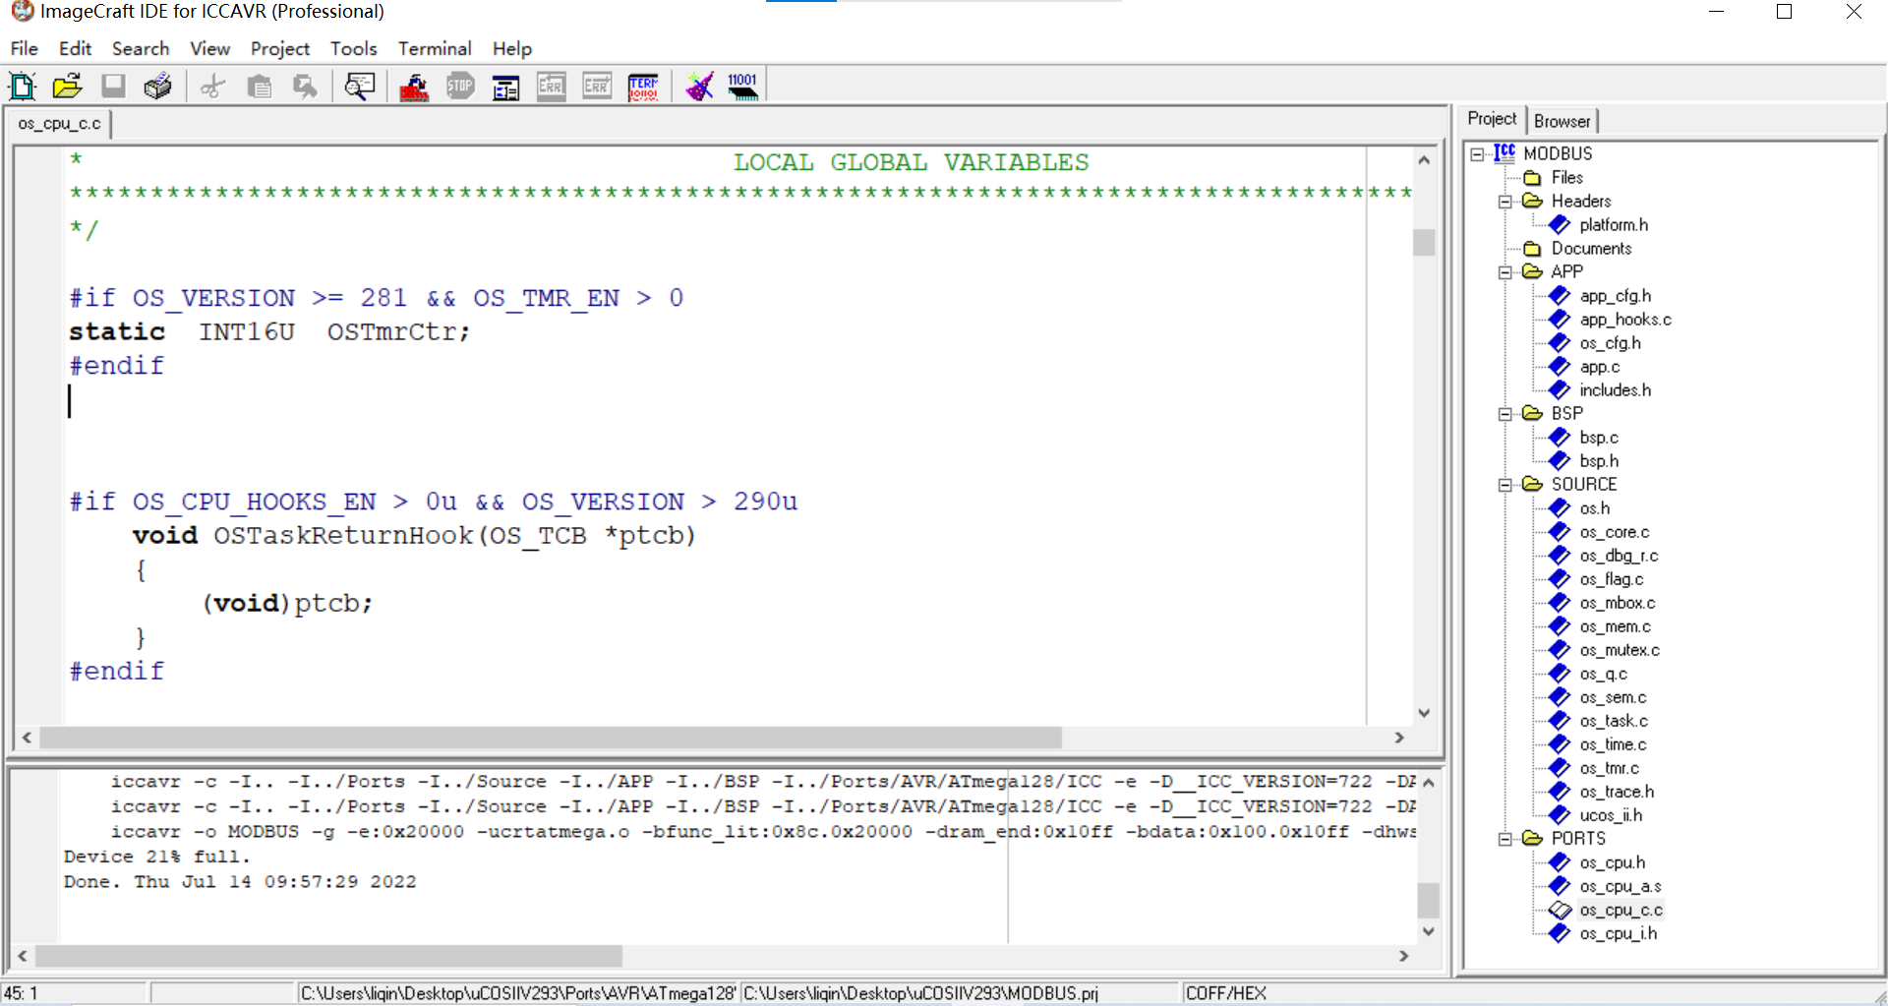1888x1006 pixels.
Task: Switch to the Browser tab
Action: (x=1563, y=120)
